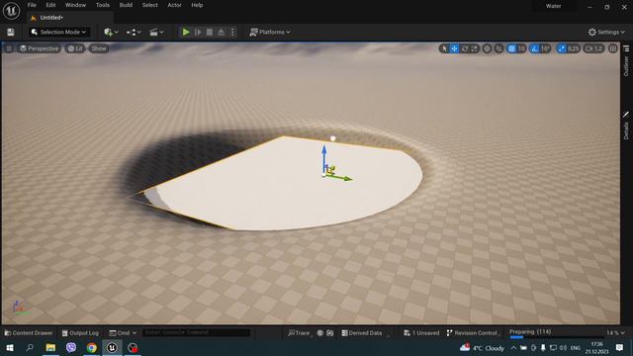Open the Outliner side panel tab
Viewport: 633px width, 356px height.
[626, 61]
